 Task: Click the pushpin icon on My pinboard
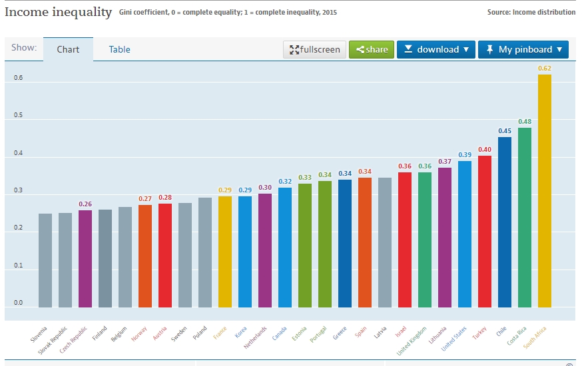click(x=489, y=49)
